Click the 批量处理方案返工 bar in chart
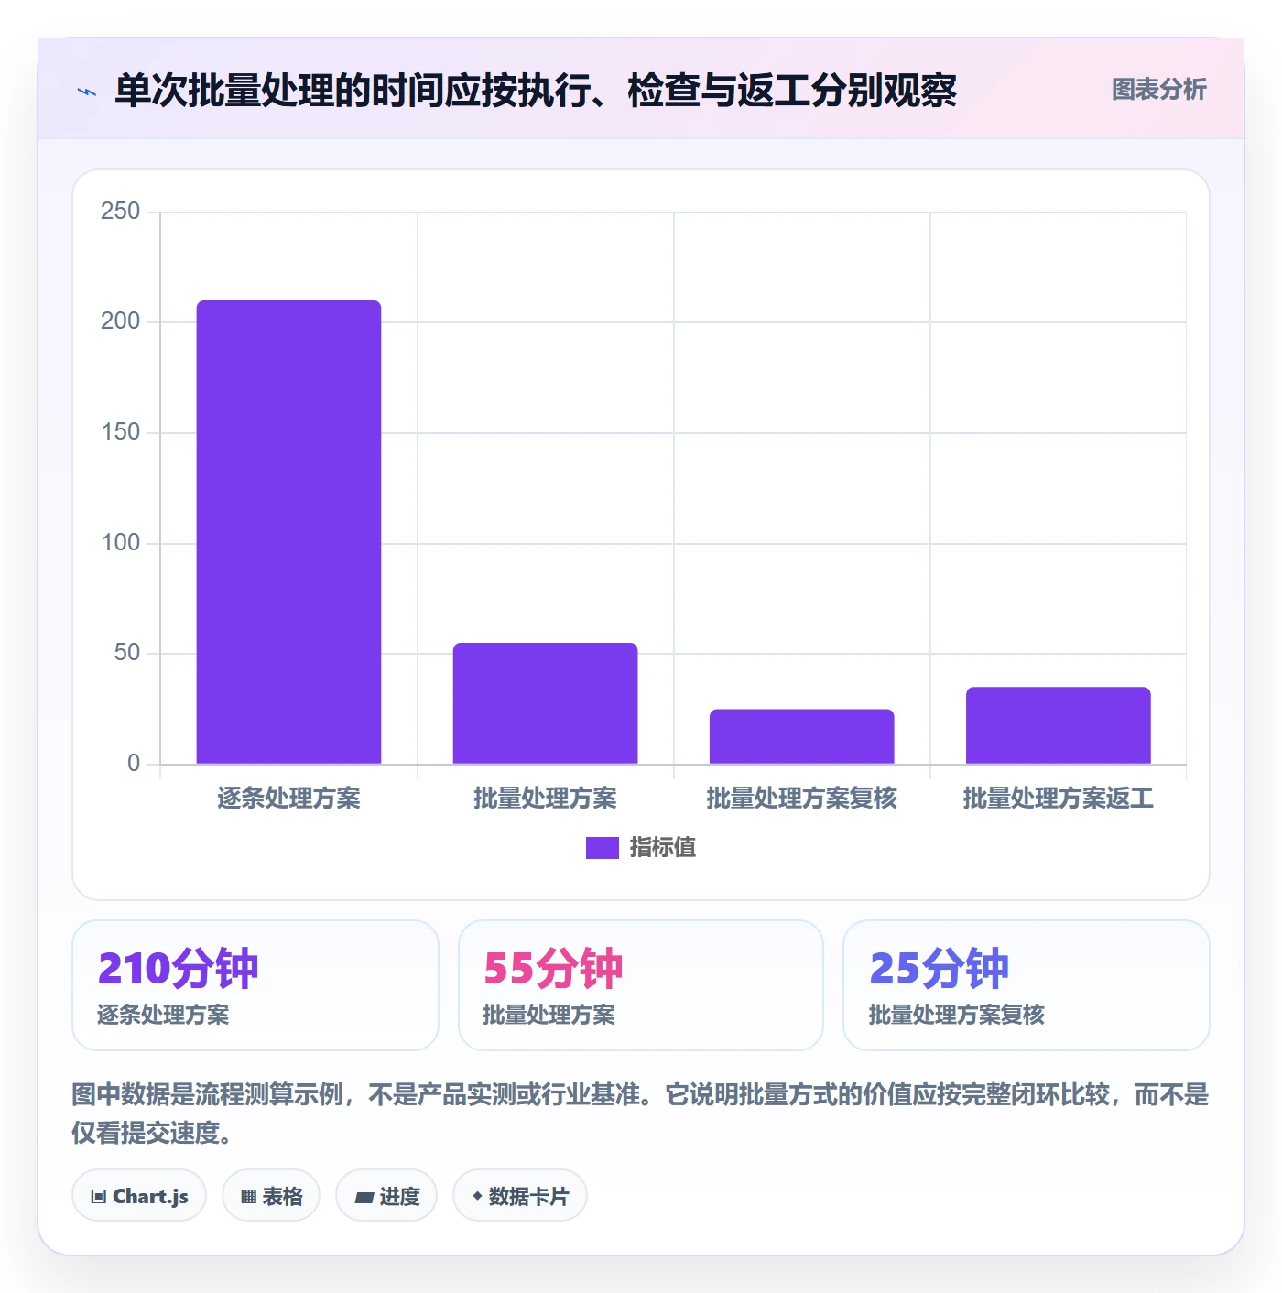 tap(1058, 725)
